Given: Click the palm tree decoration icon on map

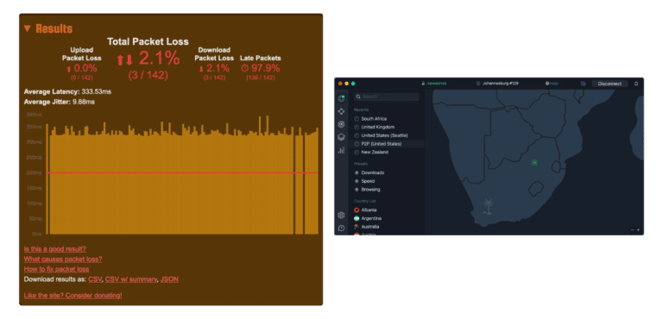Looking at the screenshot, I should tap(489, 207).
